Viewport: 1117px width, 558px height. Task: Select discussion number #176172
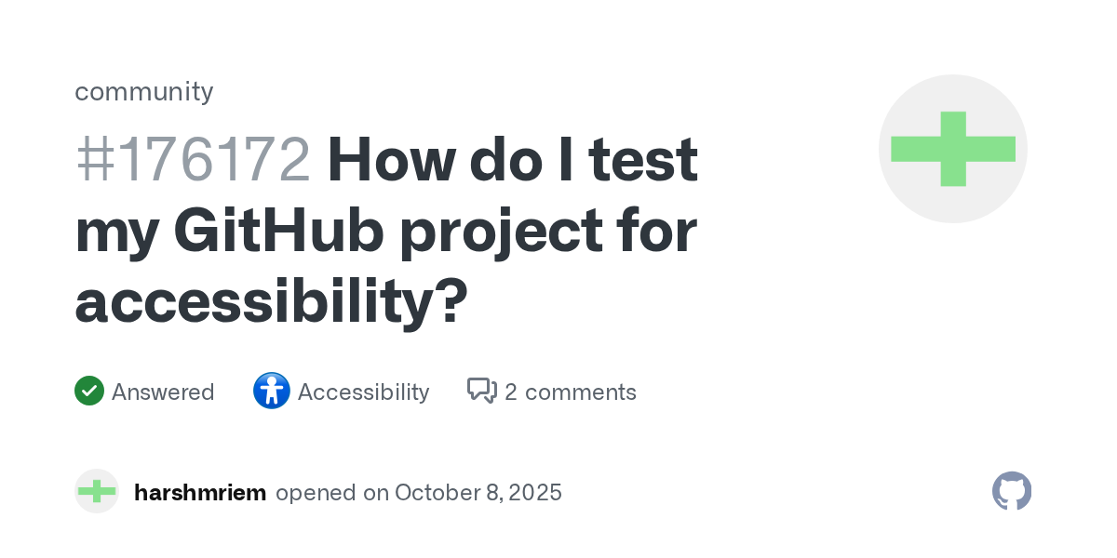point(193,160)
